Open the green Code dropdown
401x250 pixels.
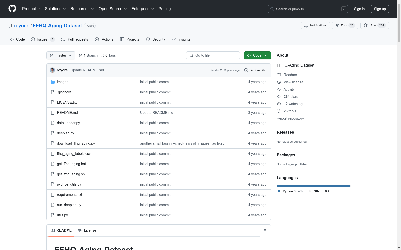[257, 55]
